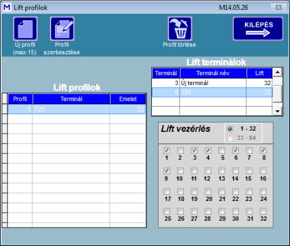290x246 pixels.
Task: Click the Terminál név column header
Action: tap(213, 73)
